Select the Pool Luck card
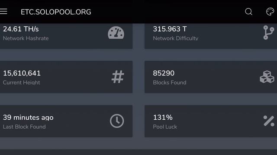 [211, 121]
